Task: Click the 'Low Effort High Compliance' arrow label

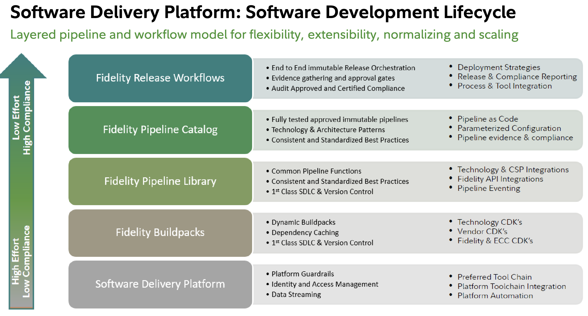Action: (22, 117)
